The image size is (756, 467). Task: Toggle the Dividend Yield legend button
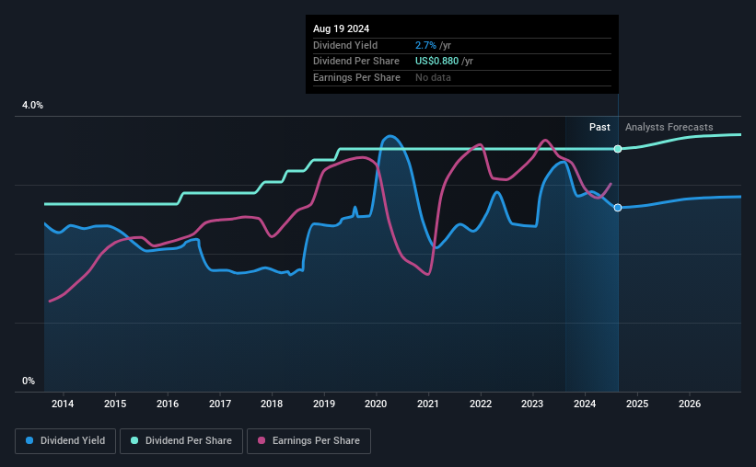[65, 441]
